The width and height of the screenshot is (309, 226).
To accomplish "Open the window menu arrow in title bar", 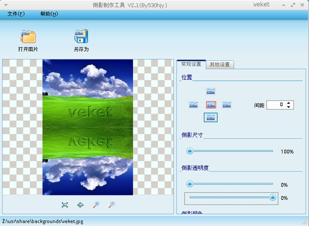I will coord(6,5).
